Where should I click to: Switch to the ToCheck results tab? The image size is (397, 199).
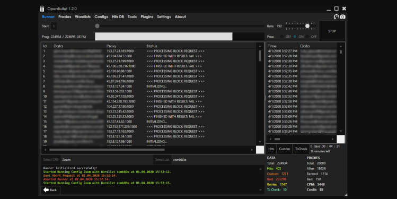coord(301,149)
